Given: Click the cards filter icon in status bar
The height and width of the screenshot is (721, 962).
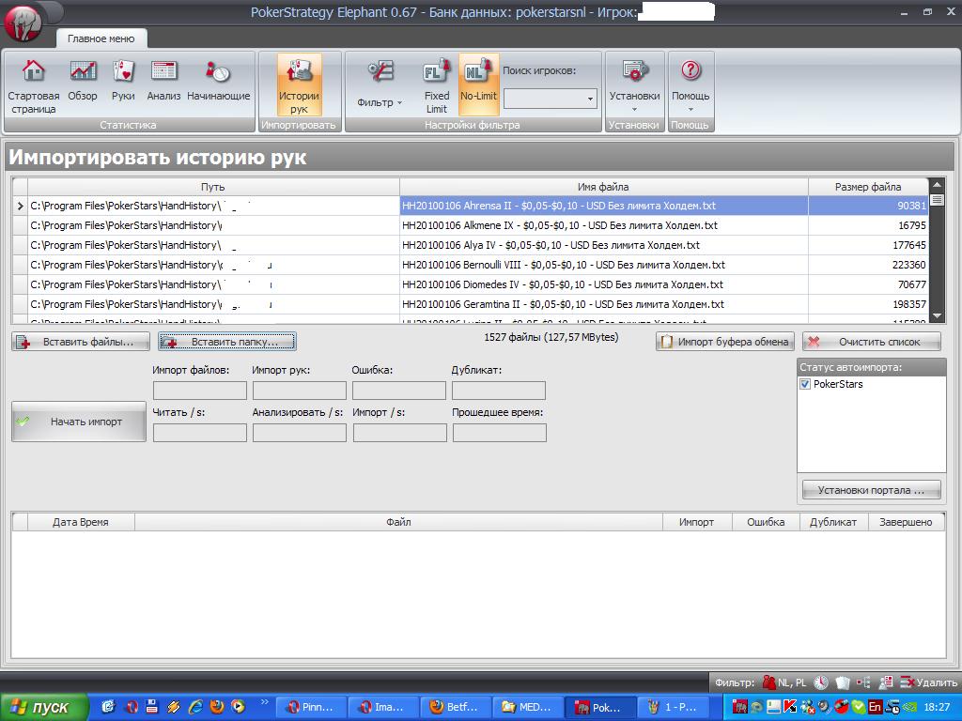Looking at the screenshot, I should point(843,682).
